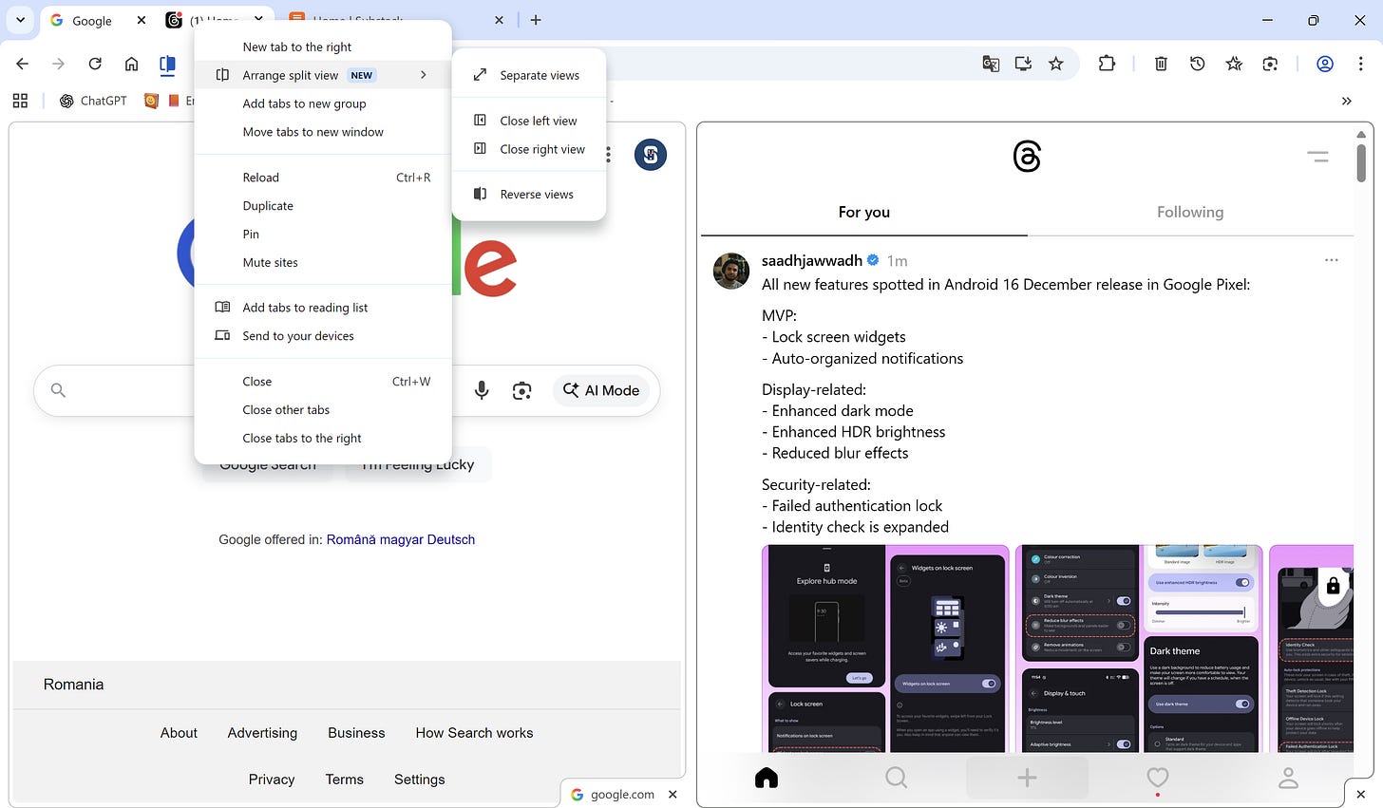Open Google AI Mode
The image size is (1383, 808).
[x=601, y=390]
